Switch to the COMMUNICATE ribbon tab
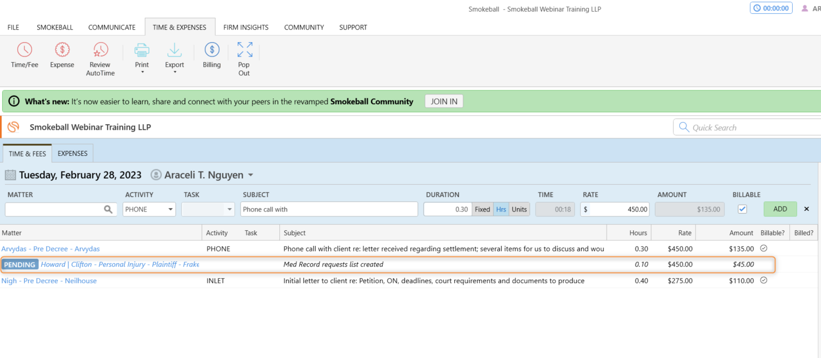This screenshot has width=821, height=358. [112, 27]
